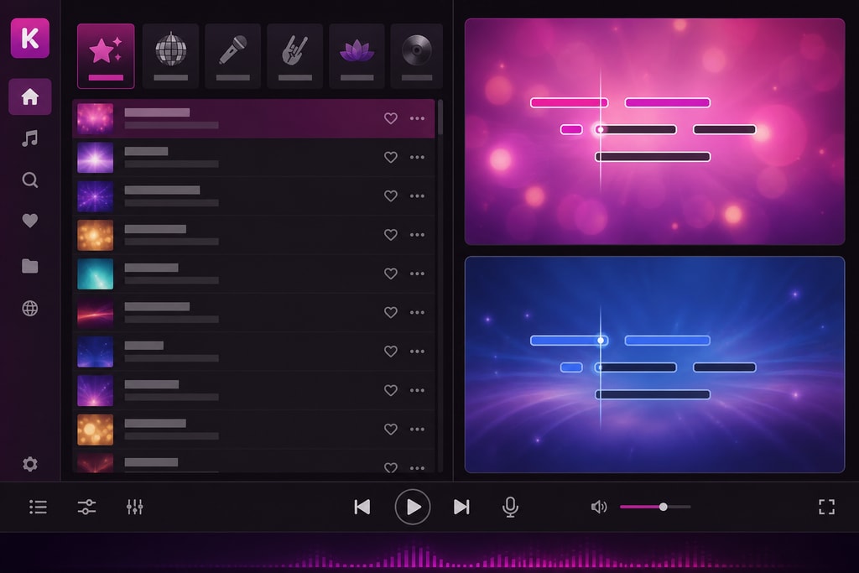Image resolution: width=859 pixels, height=573 pixels.
Task: Favorite the highlighted pink song row
Action: pyautogui.click(x=391, y=118)
